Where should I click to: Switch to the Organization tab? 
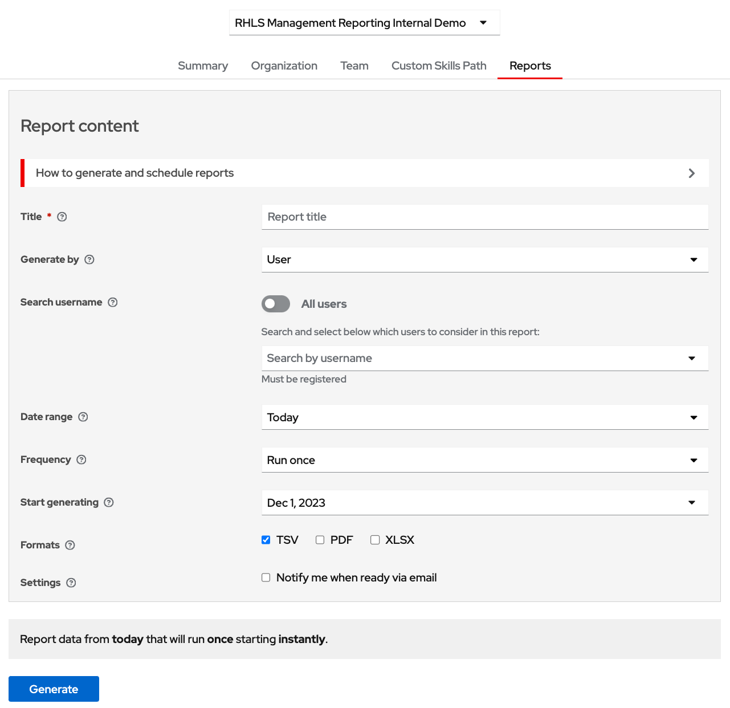click(284, 66)
